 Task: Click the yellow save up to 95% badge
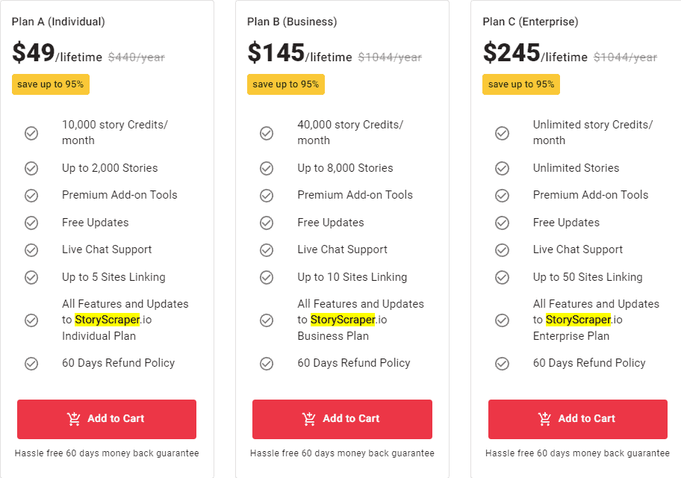pos(50,84)
